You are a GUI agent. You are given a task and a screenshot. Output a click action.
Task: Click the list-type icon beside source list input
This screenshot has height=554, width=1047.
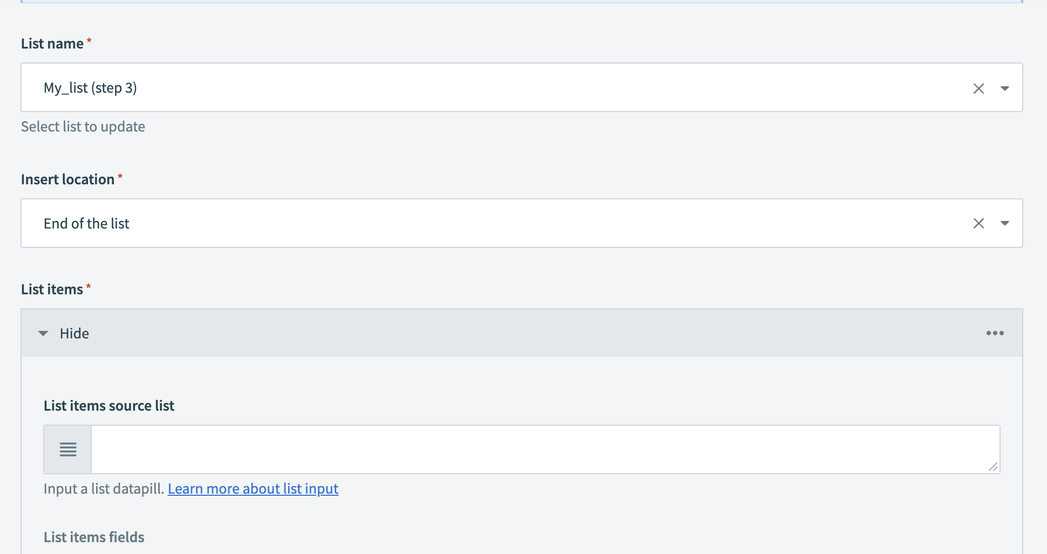[x=68, y=449]
